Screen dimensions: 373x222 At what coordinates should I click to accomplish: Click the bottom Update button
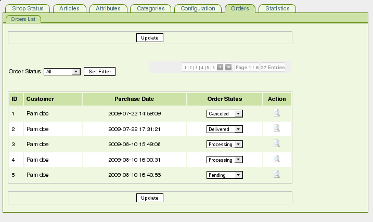pos(150,198)
